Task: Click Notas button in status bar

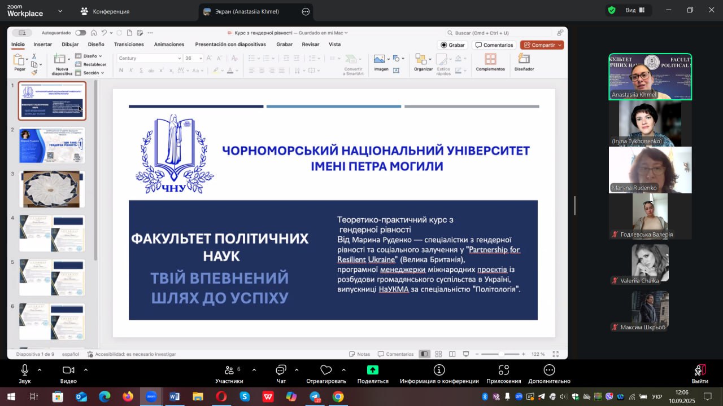Action: 360,354
